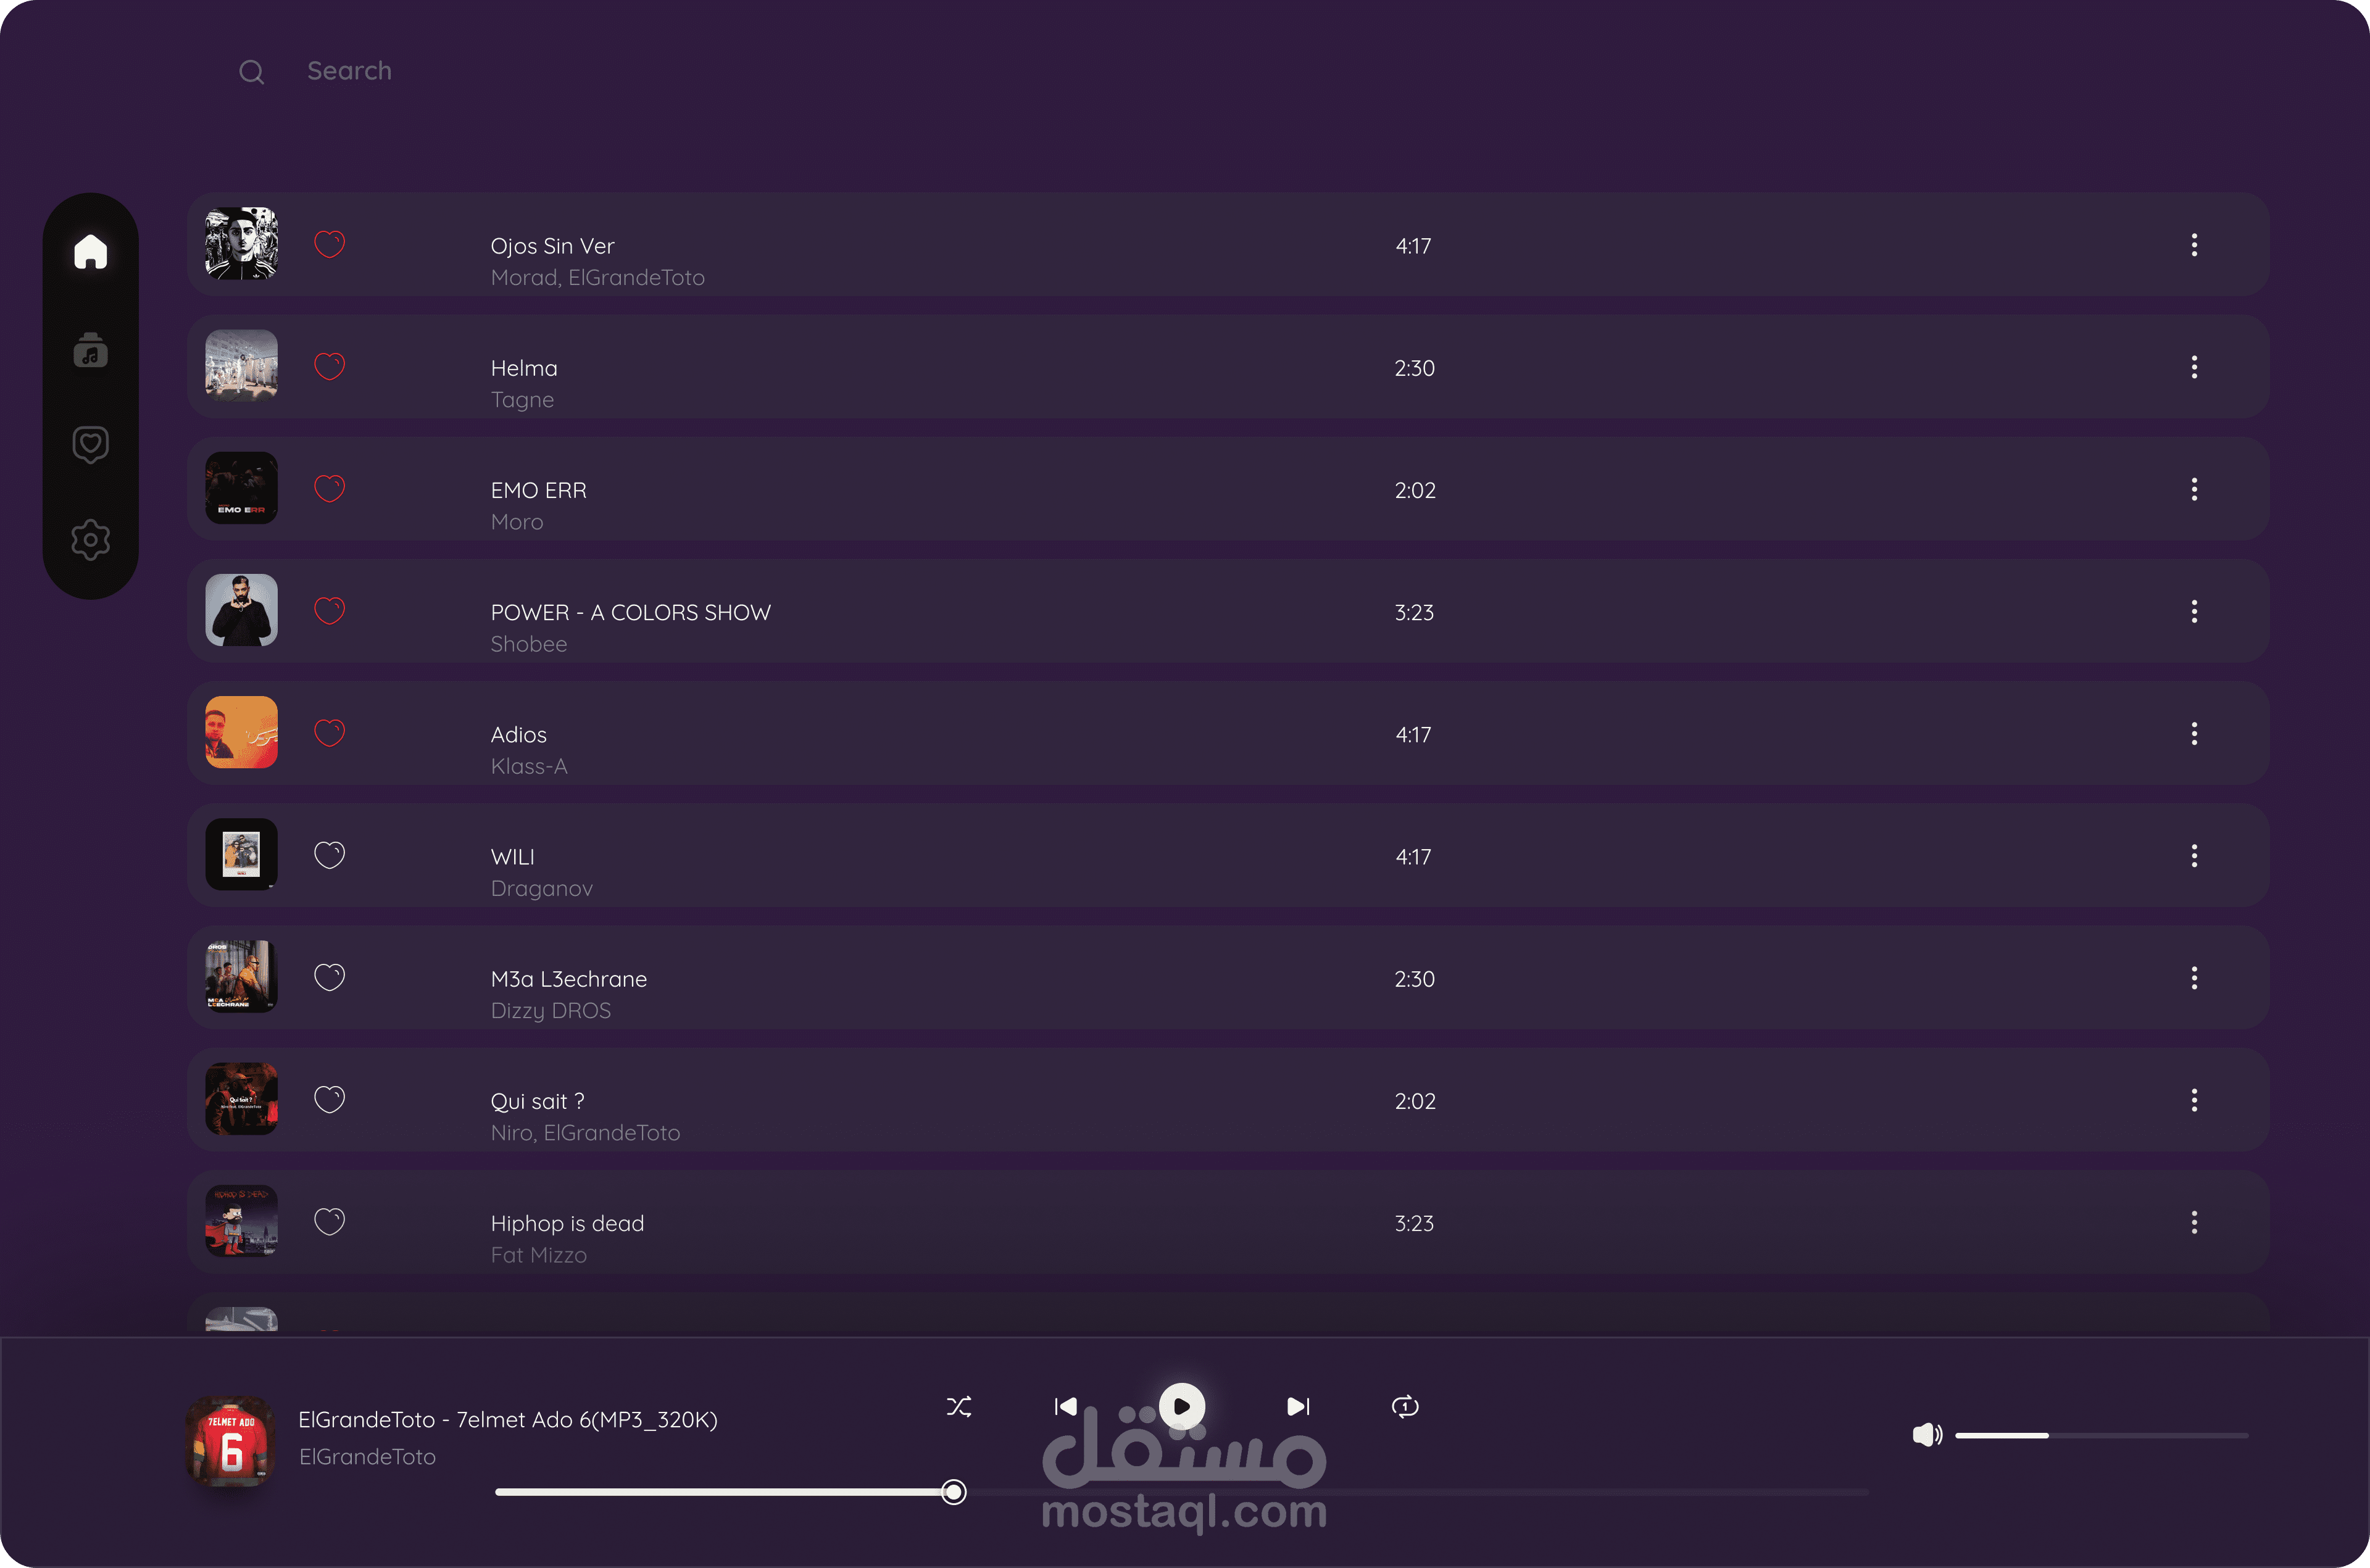This screenshot has width=2370, height=1568.
Task: Open the Home section in the sidebar
Action: pyautogui.click(x=90, y=251)
